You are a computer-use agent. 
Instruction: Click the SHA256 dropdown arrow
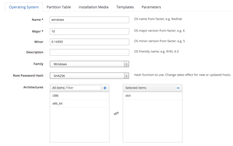[x=126, y=76]
